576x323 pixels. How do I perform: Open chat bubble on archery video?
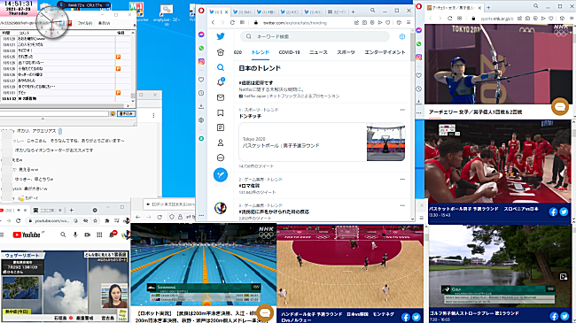coord(560,107)
